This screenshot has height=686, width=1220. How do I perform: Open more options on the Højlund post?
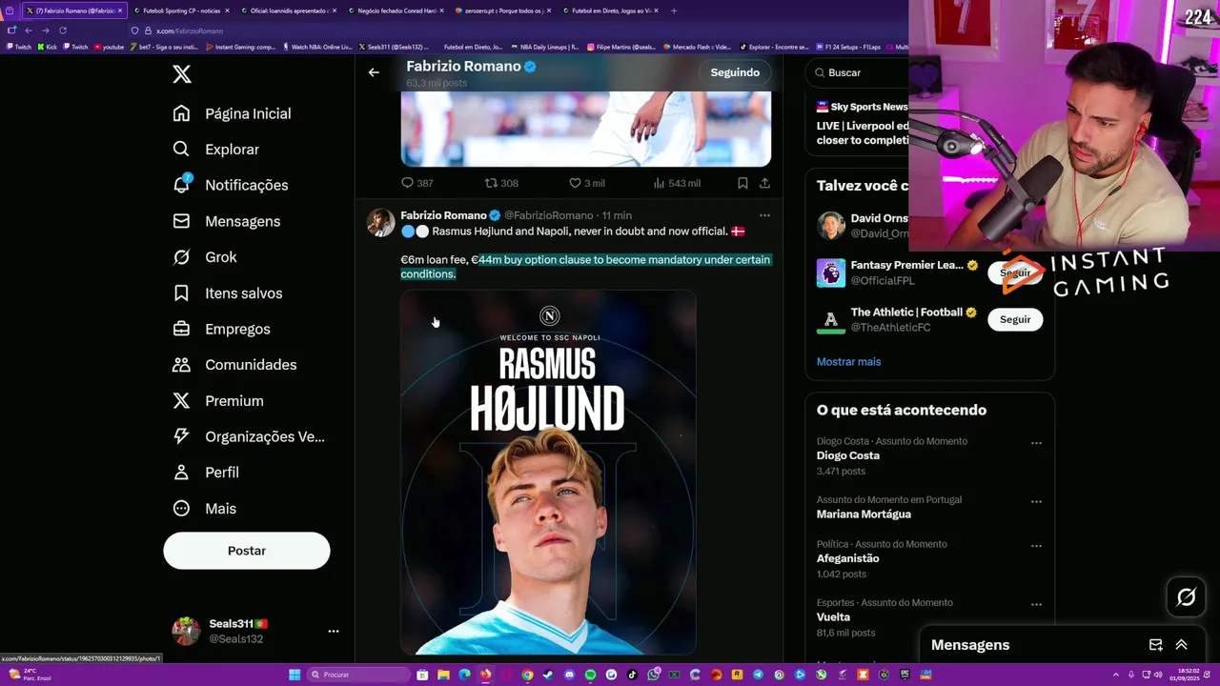(764, 215)
